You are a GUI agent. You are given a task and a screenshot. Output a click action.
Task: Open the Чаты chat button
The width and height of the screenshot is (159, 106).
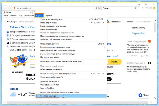coord(144,95)
